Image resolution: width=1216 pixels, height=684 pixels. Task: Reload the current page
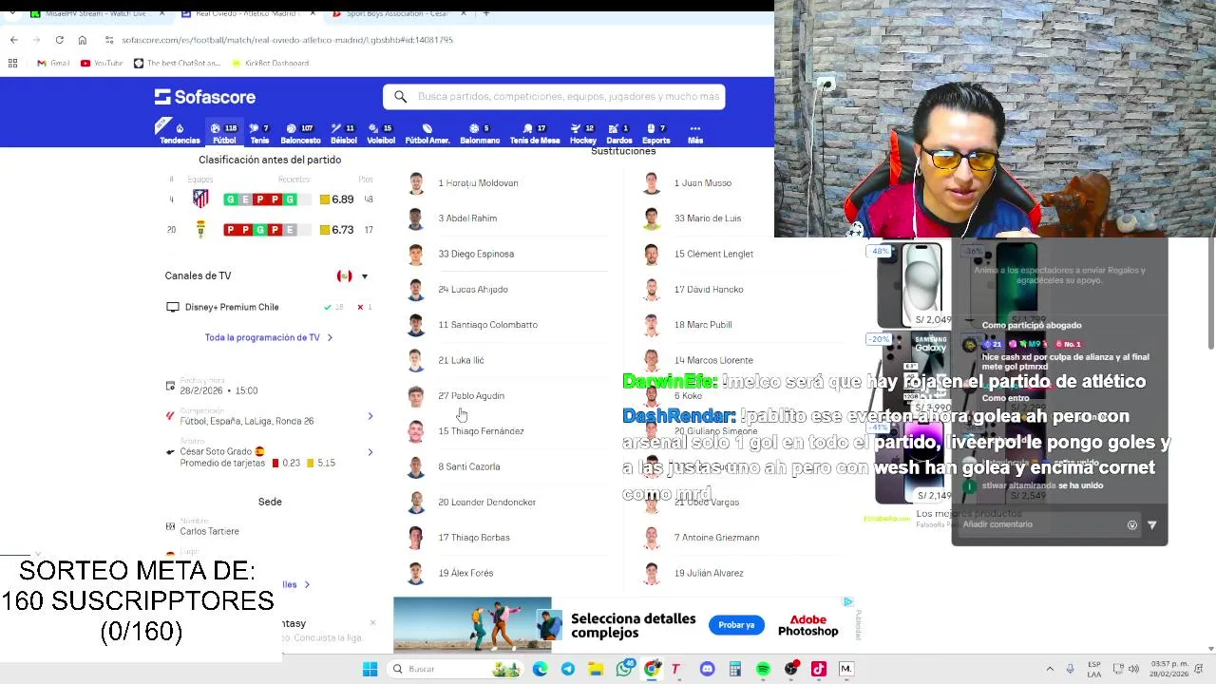(x=59, y=40)
